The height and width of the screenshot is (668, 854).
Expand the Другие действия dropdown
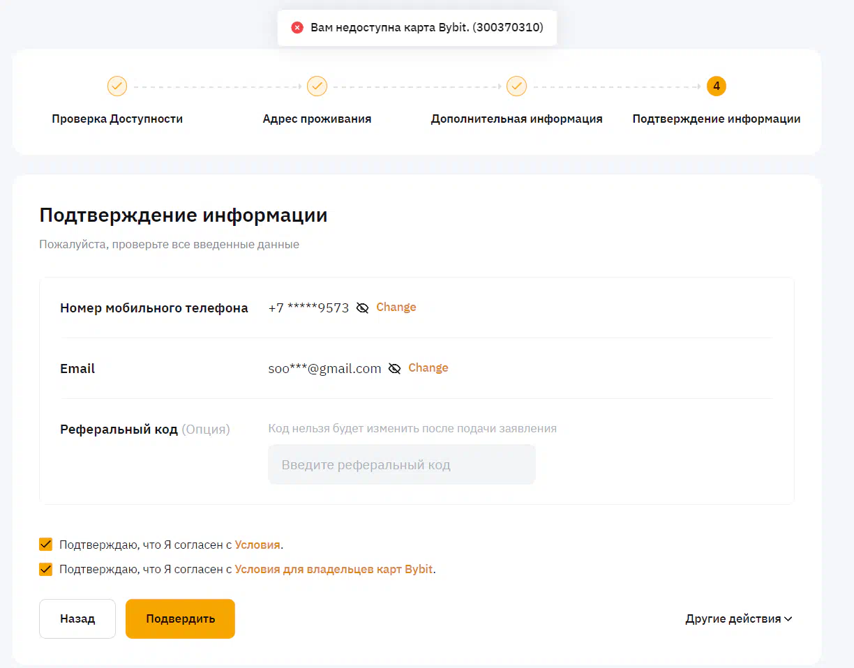(x=739, y=618)
